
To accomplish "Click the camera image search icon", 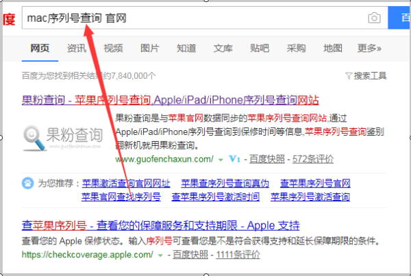I will (374, 18).
